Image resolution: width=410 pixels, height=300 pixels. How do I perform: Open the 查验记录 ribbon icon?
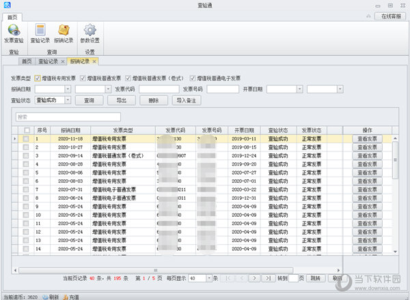tap(40, 33)
